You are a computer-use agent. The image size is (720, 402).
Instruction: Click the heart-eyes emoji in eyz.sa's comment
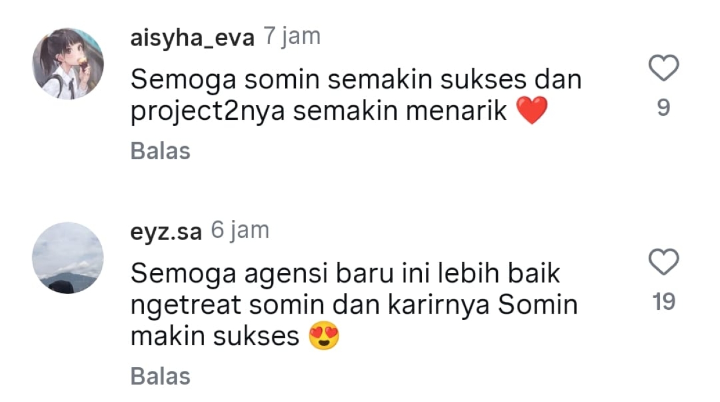pos(325,336)
